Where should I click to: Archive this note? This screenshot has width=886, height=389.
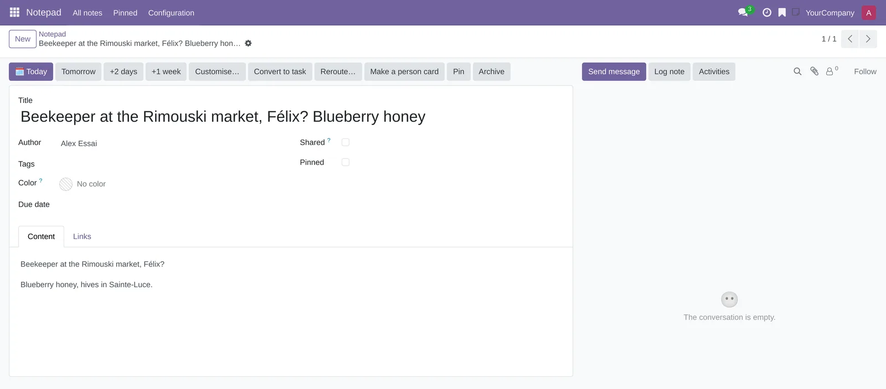(x=492, y=71)
